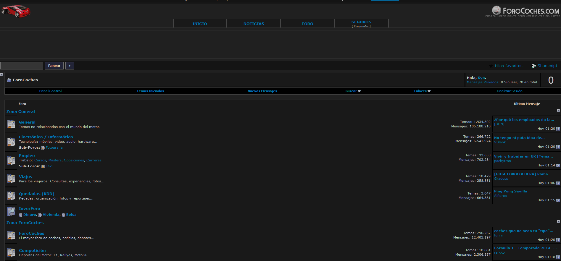Open Mensajes Privados link
This screenshot has width=561, height=261.
(x=483, y=82)
